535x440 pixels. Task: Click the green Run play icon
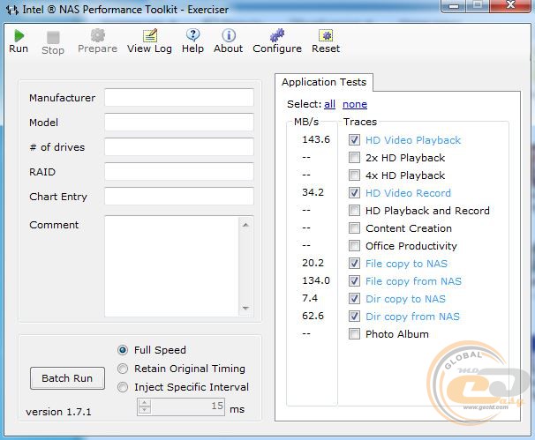[19, 35]
